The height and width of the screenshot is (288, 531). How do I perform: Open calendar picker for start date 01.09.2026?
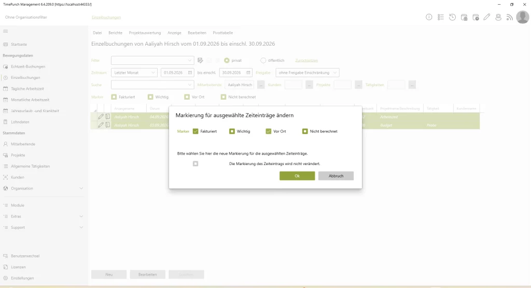click(190, 73)
